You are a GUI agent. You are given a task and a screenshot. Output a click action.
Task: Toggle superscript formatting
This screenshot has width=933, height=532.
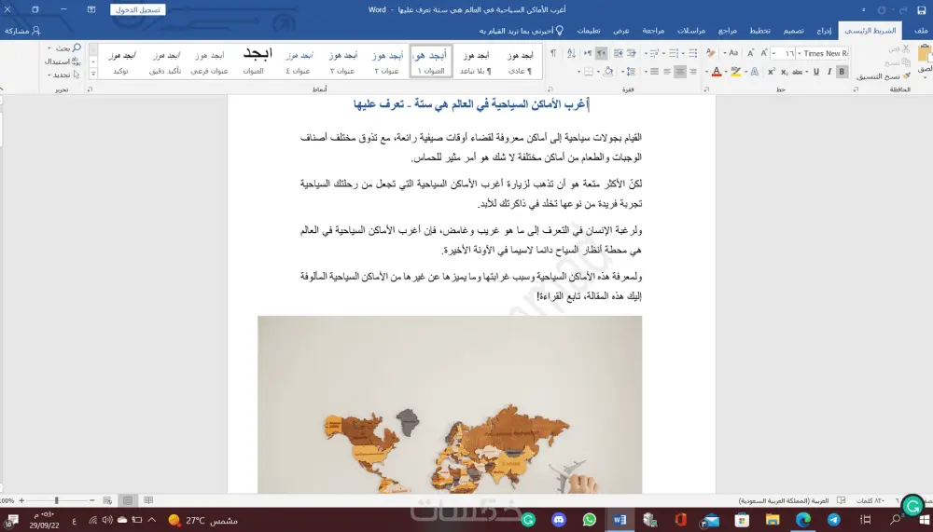pos(772,72)
